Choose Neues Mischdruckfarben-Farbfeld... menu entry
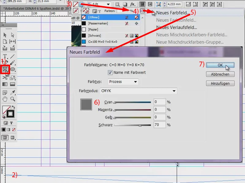This screenshot has height=183, width=245. point(192,35)
